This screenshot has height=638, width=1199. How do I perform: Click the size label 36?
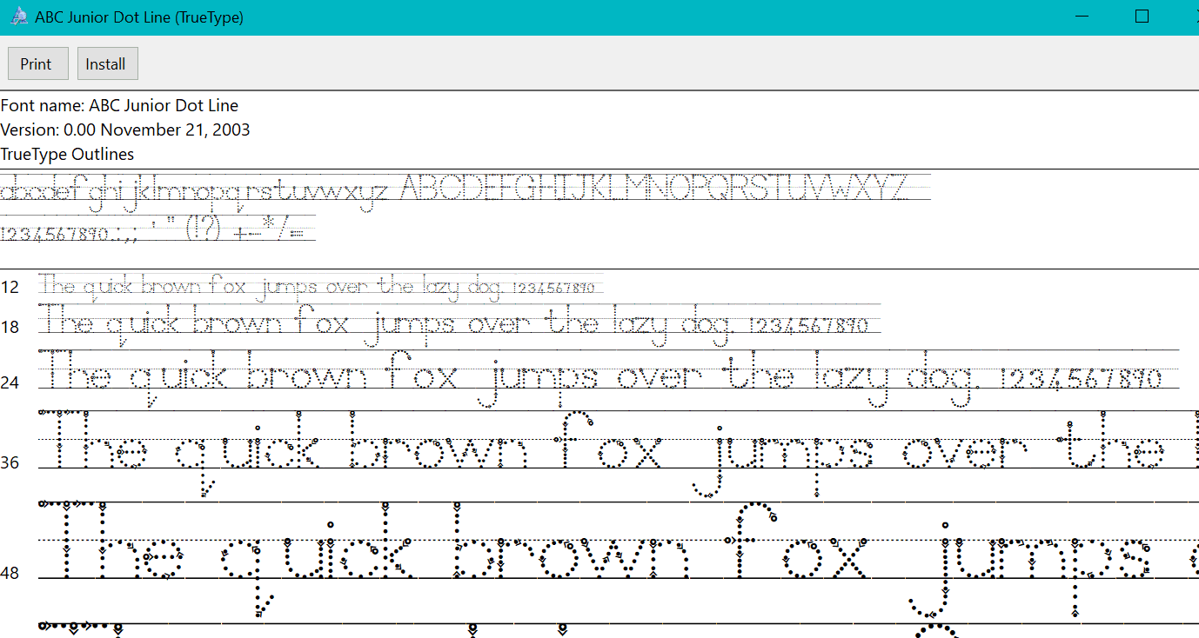click(x=10, y=462)
